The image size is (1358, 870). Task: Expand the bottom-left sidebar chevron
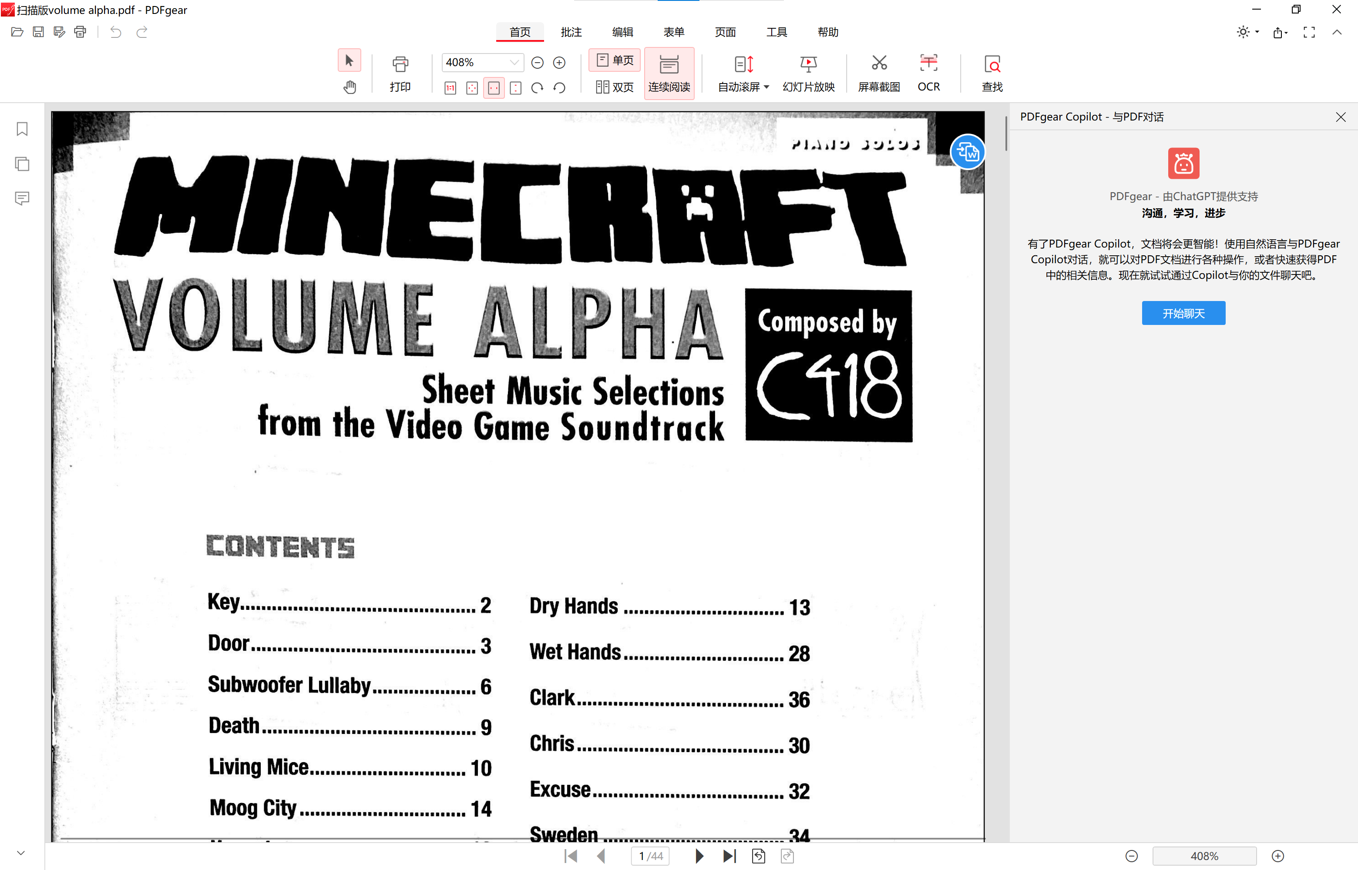[x=21, y=853]
